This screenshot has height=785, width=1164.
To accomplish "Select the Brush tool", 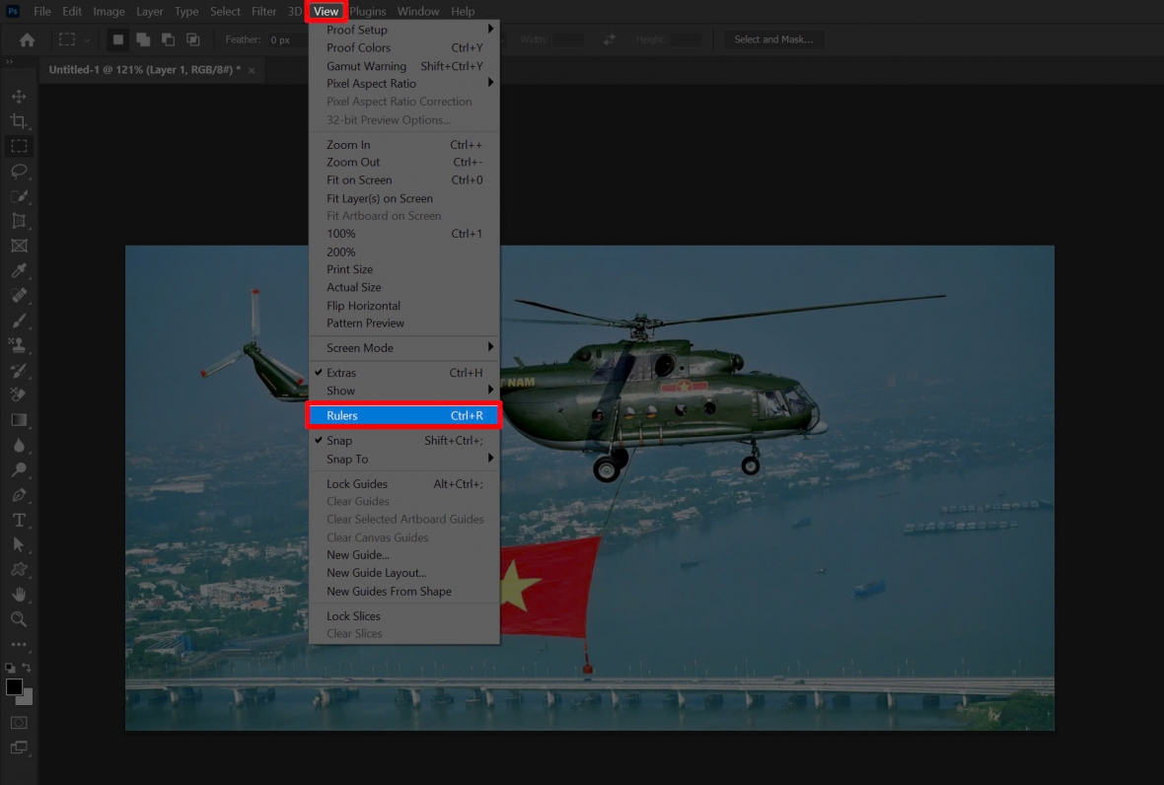I will [19, 321].
